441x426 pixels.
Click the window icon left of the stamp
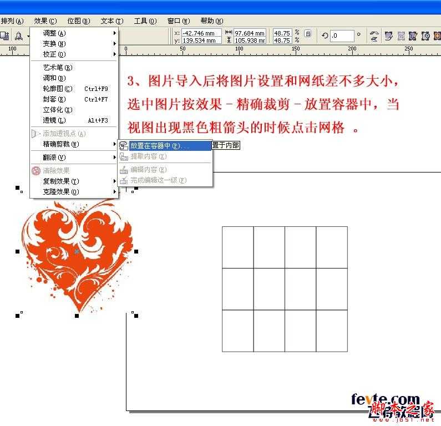click(4, 35)
